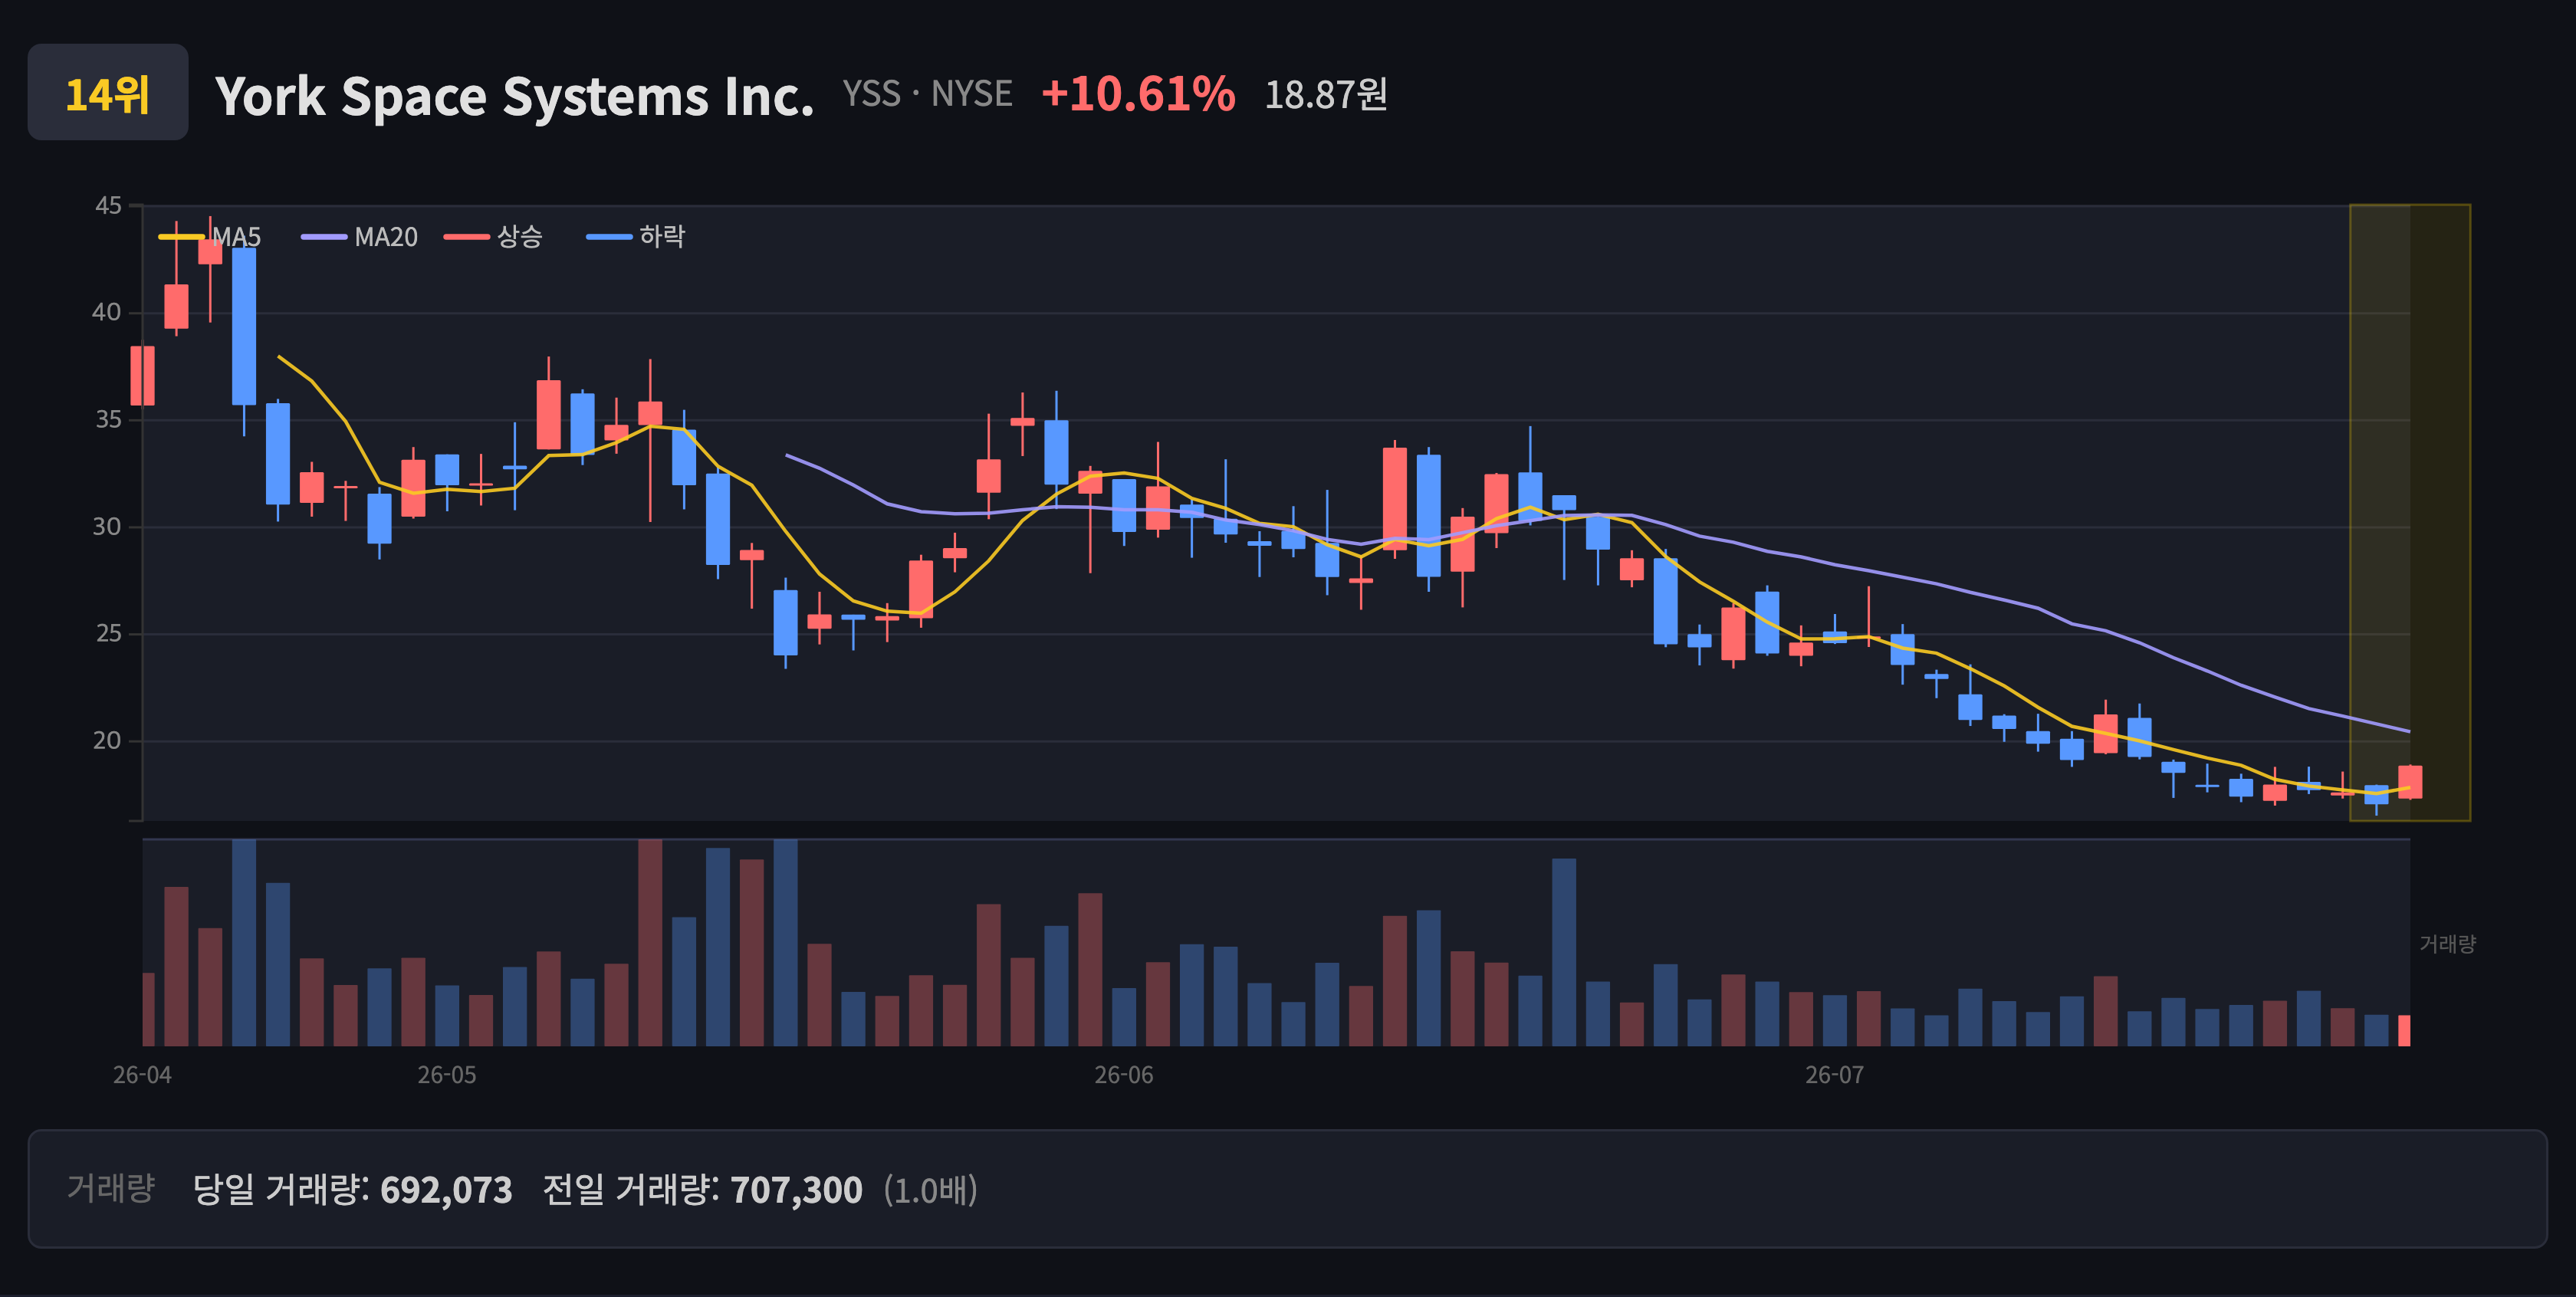Click the 거래량 label in the bottom panel

pos(111,1188)
